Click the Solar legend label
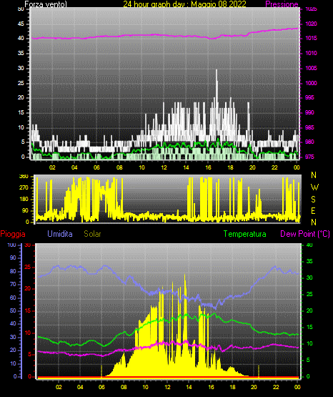 [92, 234]
